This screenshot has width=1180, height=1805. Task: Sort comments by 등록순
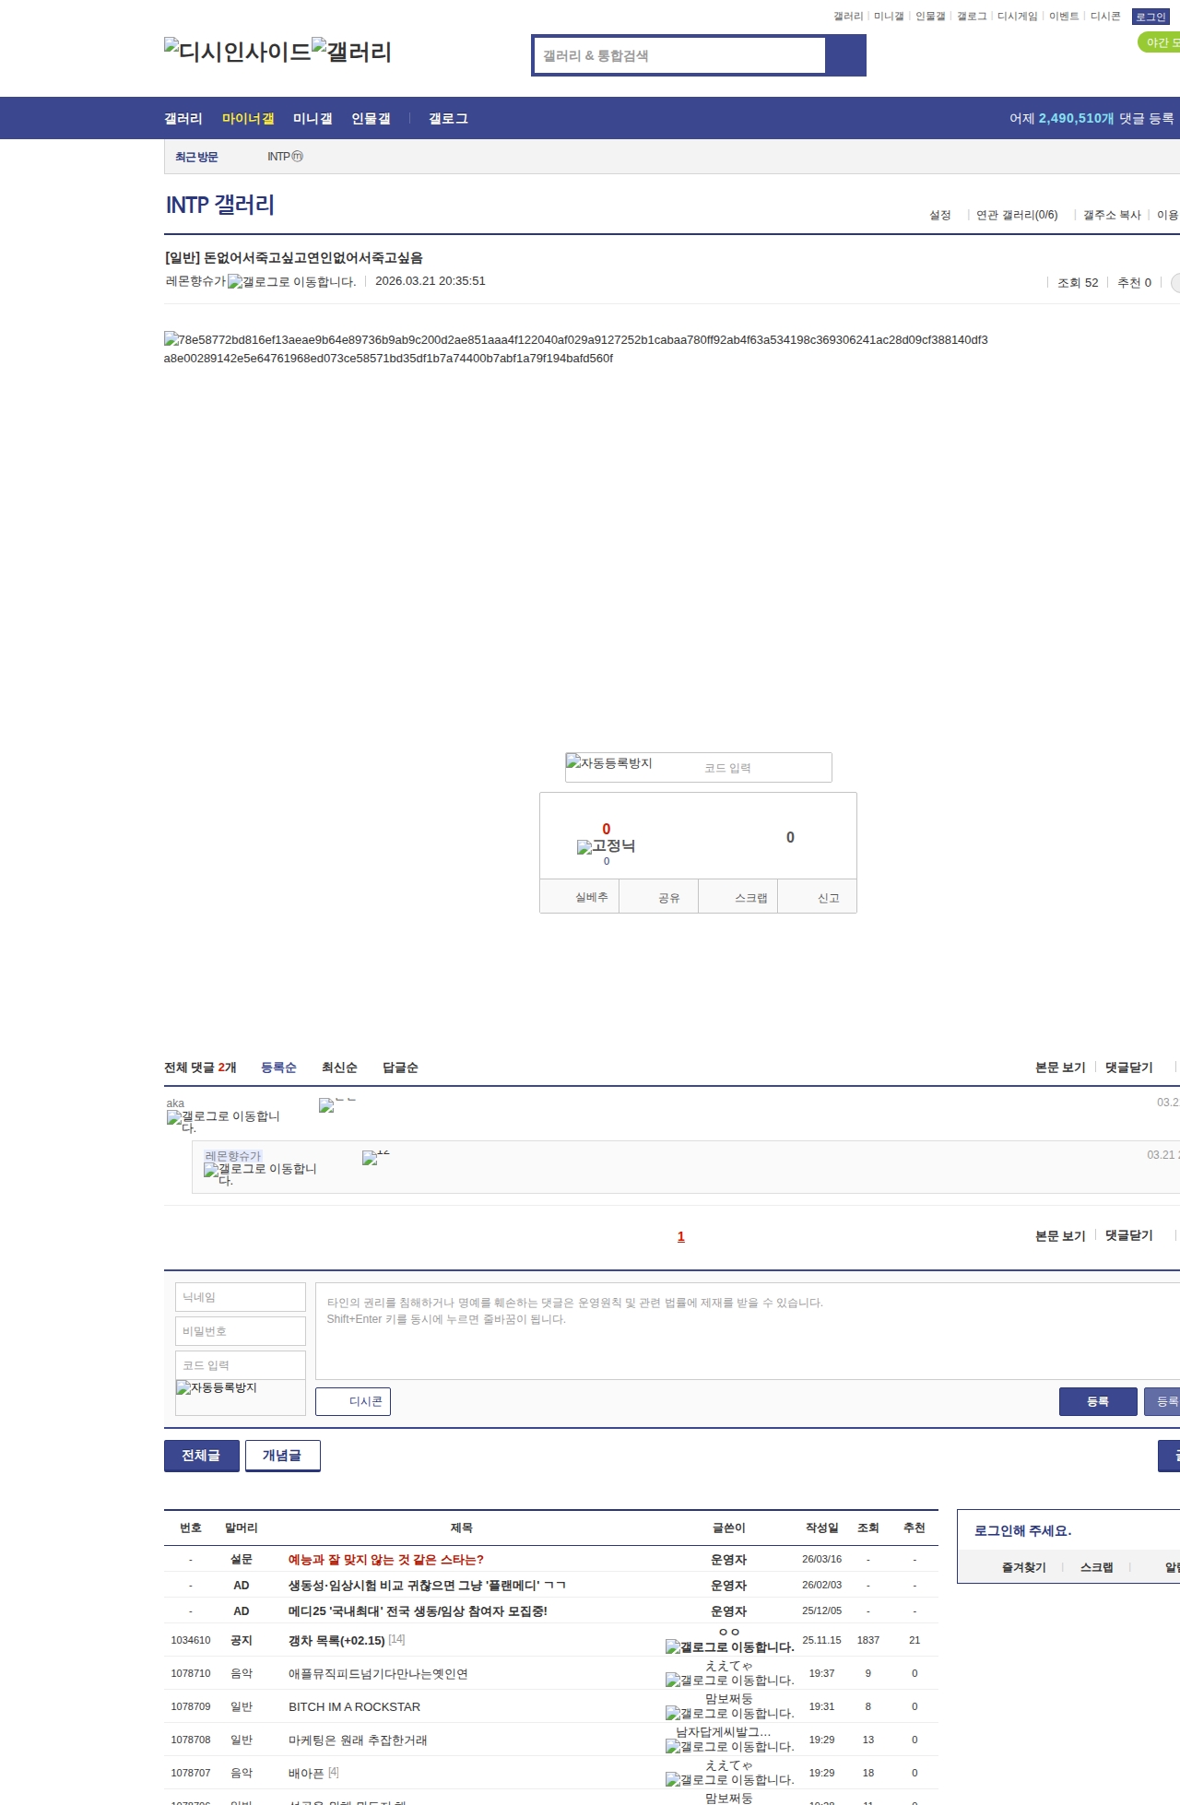pyautogui.click(x=278, y=1068)
